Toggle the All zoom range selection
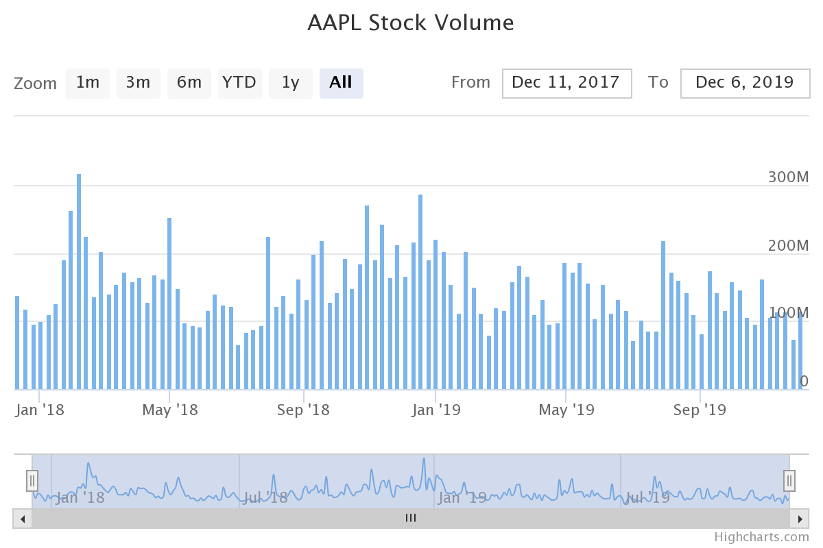This screenshot has height=548, width=823. tap(342, 83)
